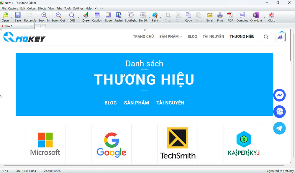Expand the Blur50 dropdown arrow

pos(149,17)
